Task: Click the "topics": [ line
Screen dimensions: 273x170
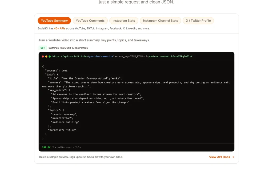Action: point(56,110)
